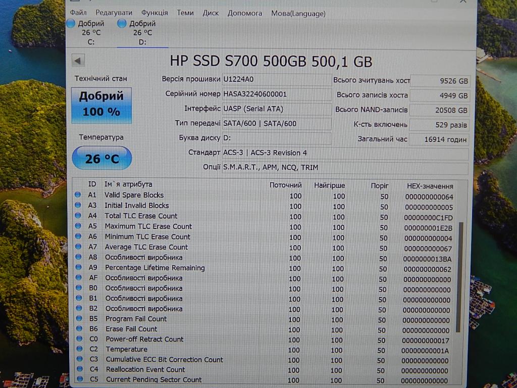Click the attribute list vertical scrollbar
This screenshot has width=517, height=388.
tap(458, 277)
